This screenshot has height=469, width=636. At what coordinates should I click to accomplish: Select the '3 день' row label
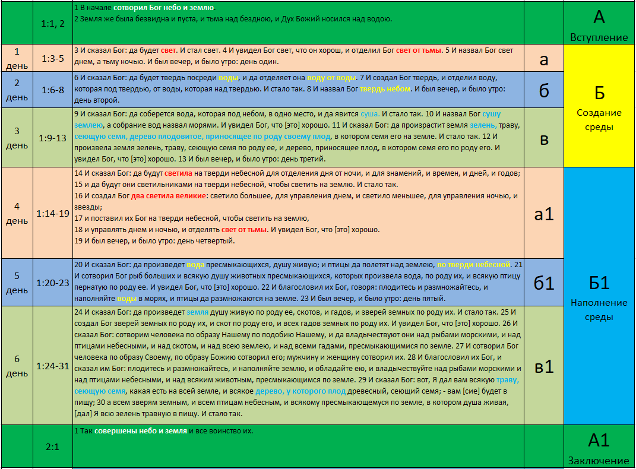(x=17, y=137)
